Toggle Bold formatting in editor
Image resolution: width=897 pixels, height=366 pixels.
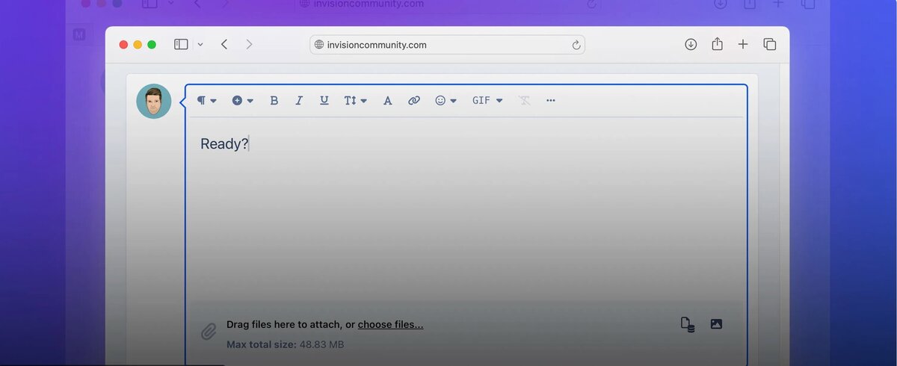tap(274, 100)
